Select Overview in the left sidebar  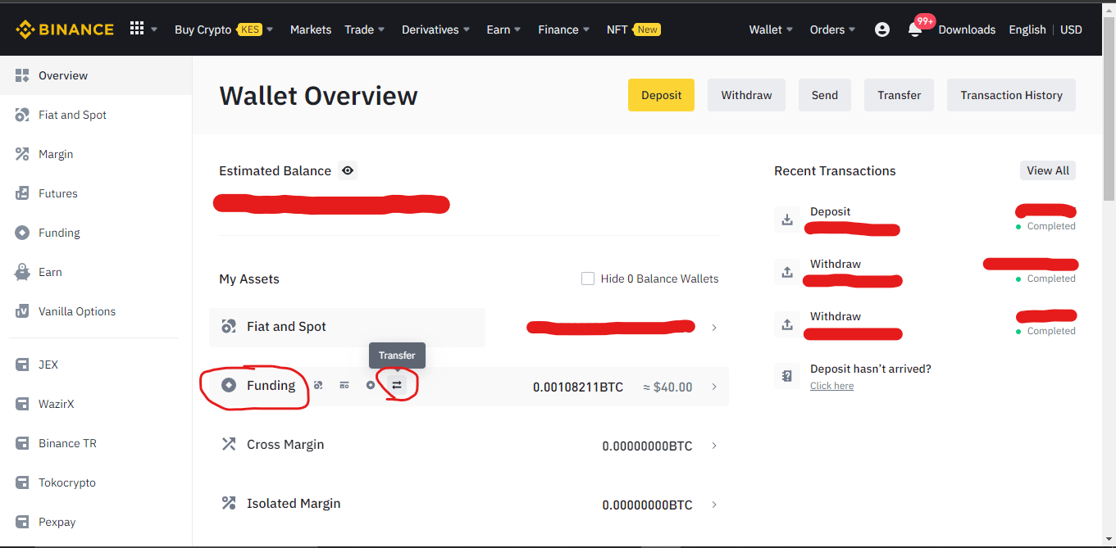tap(96, 75)
